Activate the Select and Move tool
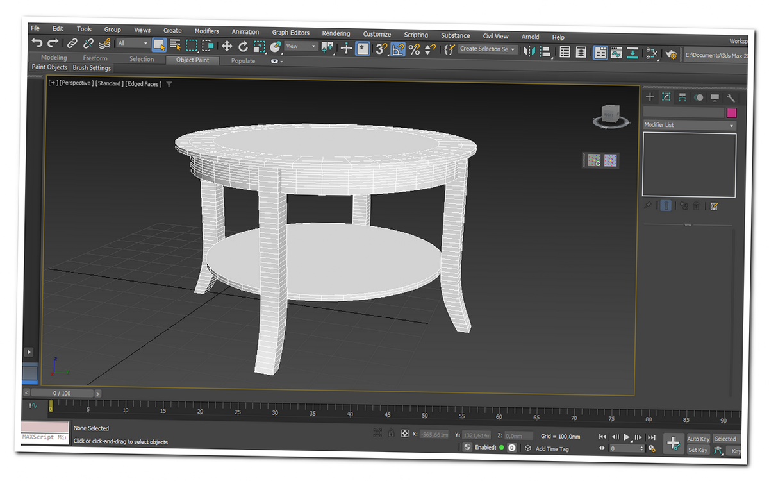 point(227,46)
